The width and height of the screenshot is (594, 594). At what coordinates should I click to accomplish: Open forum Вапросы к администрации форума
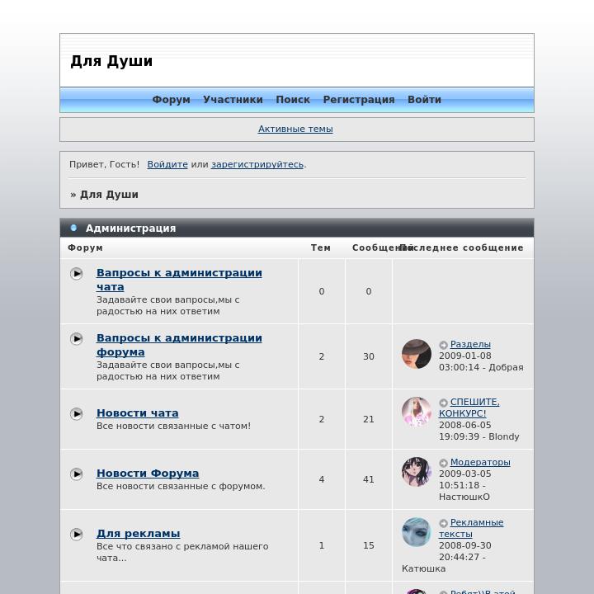click(x=179, y=345)
